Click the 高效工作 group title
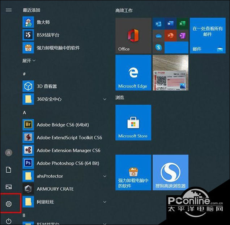Image resolution: width=230 pixels, height=225 pixels. [124, 10]
